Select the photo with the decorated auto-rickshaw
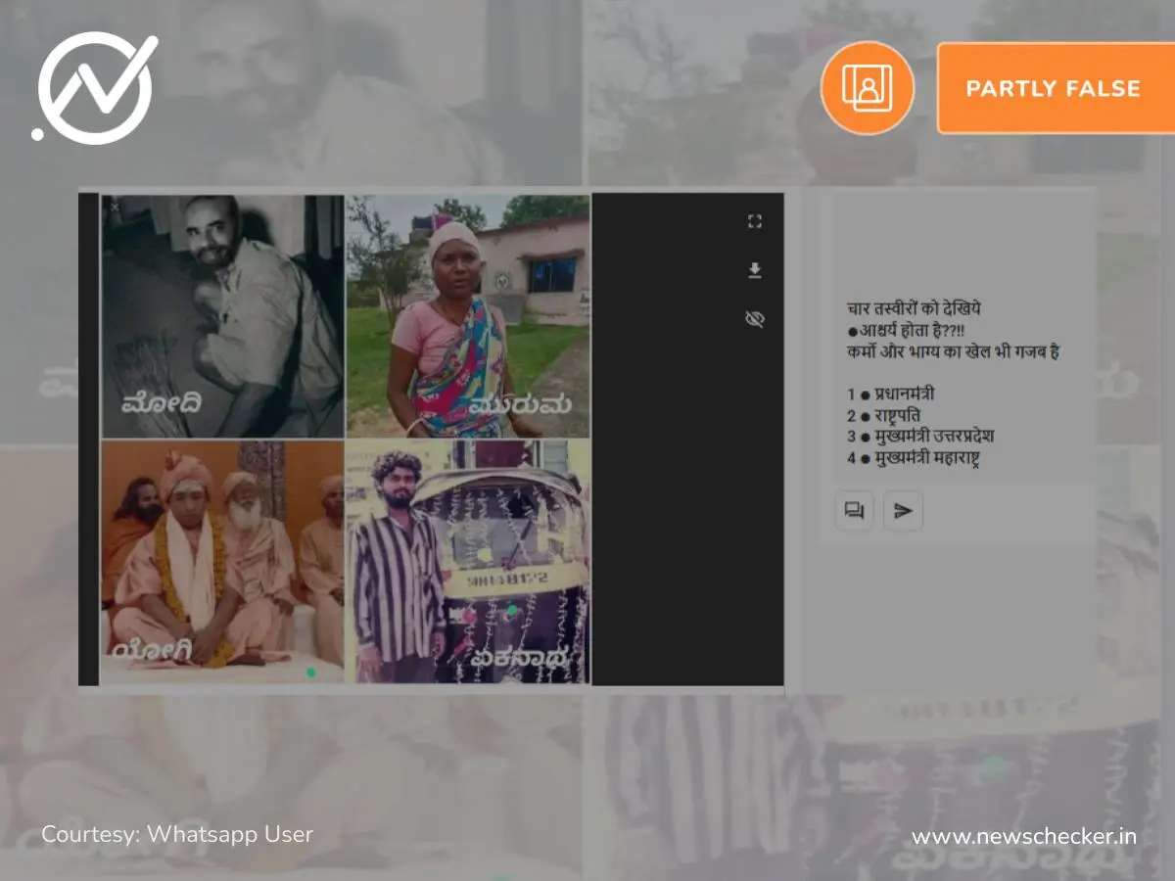The width and height of the screenshot is (1175, 881). tap(468, 560)
